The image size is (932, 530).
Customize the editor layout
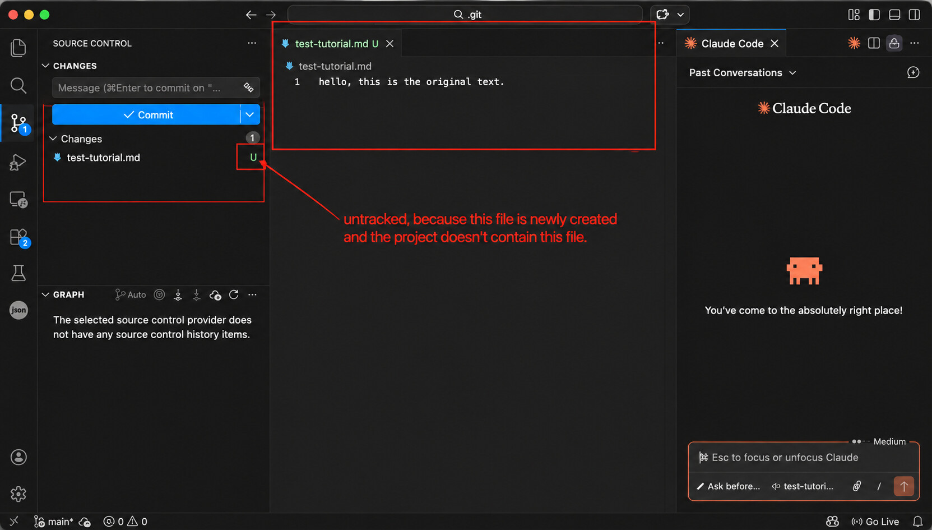pyautogui.click(x=854, y=15)
